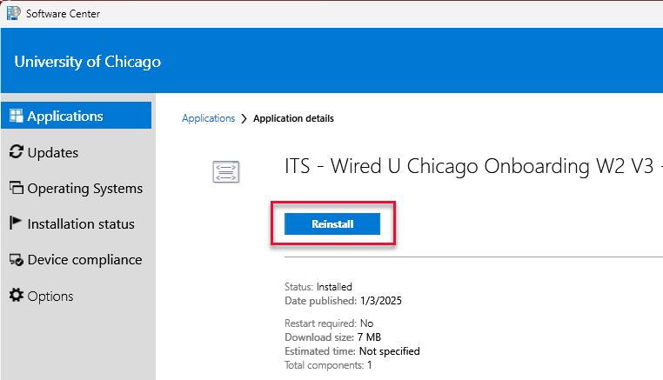Select the 'ITS - Wired U Chicago Onboarding' title
Viewport: 663px width, 380px height.
click(x=472, y=166)
